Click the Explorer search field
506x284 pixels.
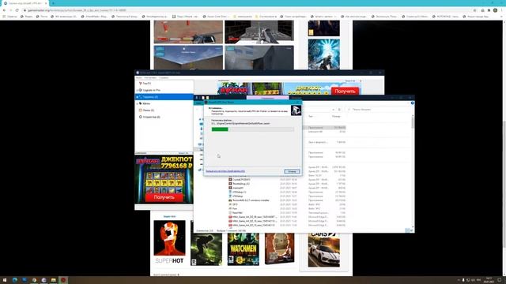(x=378, y=110)
